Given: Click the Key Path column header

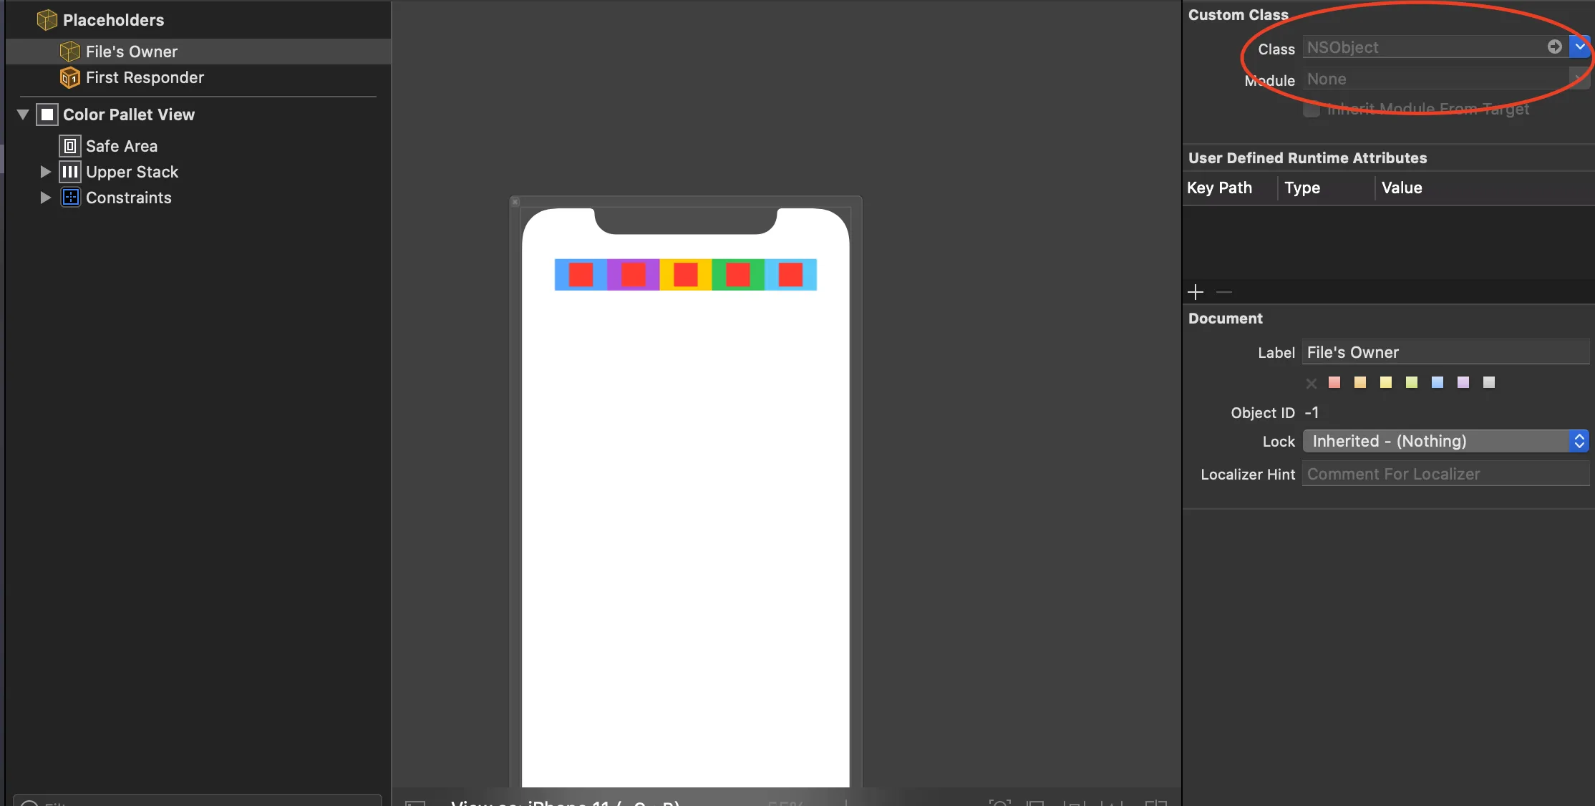Looking at the screenshot, I should tap(1219, 188).
